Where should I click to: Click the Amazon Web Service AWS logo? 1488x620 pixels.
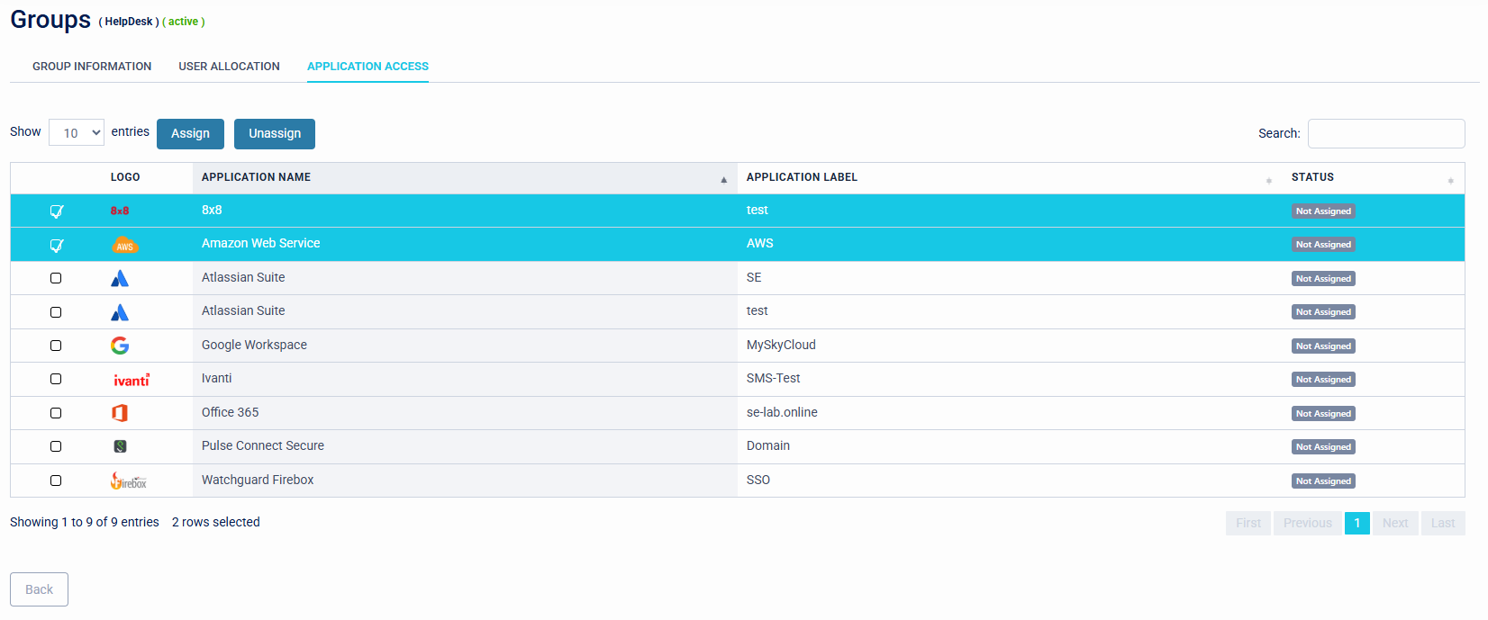pos(124,245)
